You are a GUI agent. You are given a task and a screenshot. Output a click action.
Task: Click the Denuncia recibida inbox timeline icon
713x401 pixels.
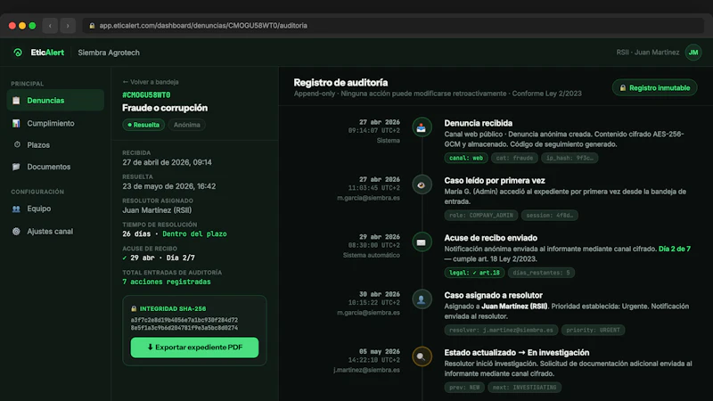[422, 127]
